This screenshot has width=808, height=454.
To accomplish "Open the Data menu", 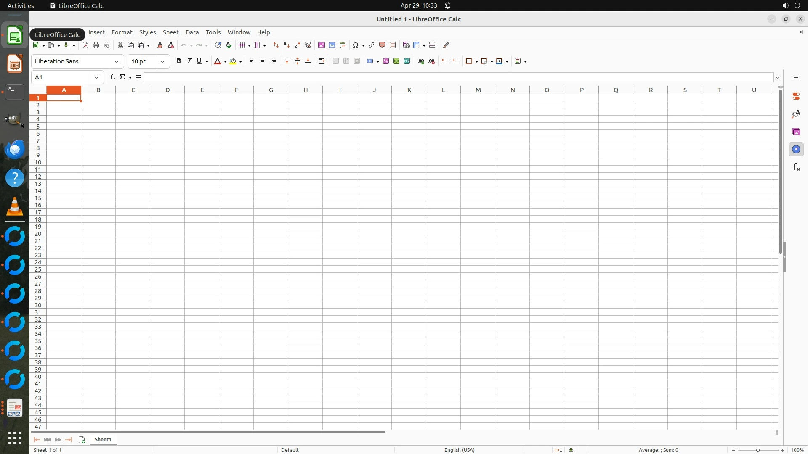I will [192, 32].
